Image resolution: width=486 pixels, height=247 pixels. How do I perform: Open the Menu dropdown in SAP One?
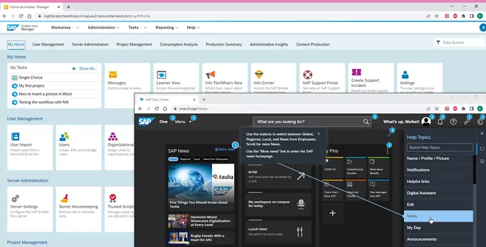pyautogui.click(x=183, y=121)
